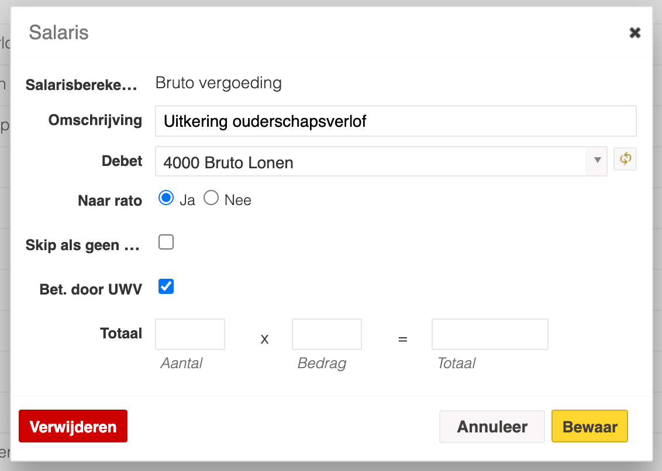This screenshot has height=471, width=662.
Task: Click the Bet. door UWV label
Action: click(x=91, y=289)
